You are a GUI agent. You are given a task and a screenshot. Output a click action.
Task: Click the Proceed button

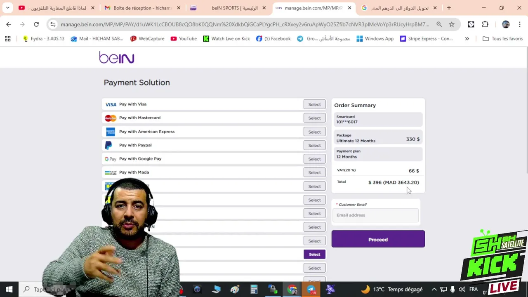378,239
